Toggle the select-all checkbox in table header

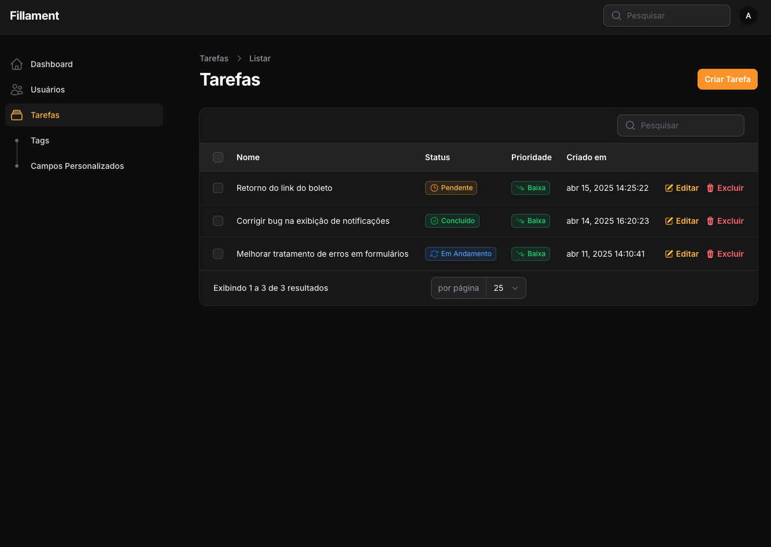(x=218, y=157)
